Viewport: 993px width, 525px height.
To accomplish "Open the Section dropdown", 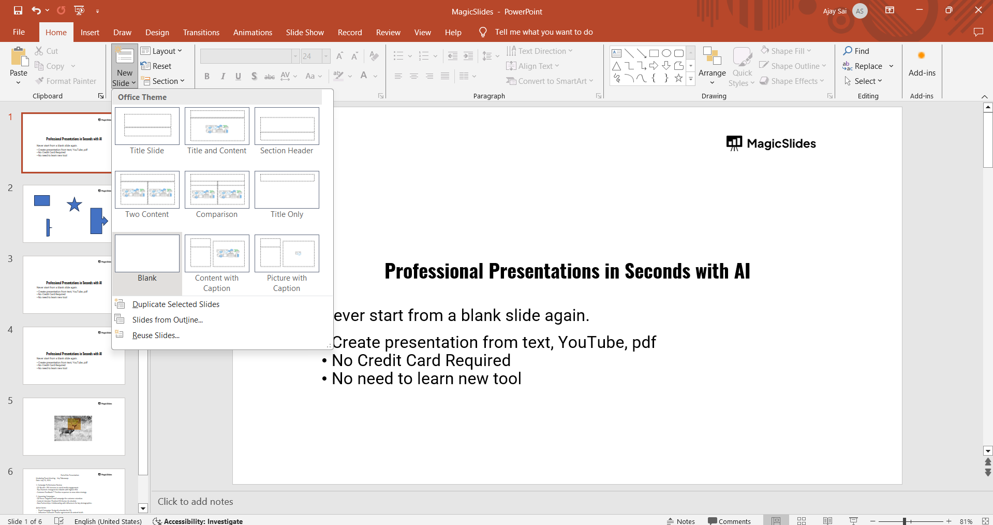I will [x=163, y=81].
